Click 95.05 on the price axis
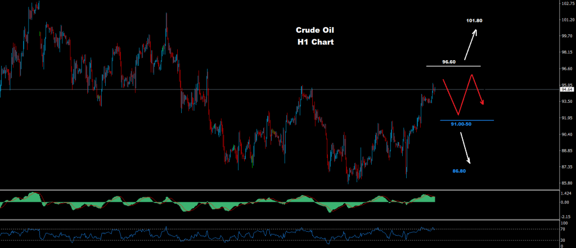The height and width of the screenshot is (248, 576). [x=567, y=85]
